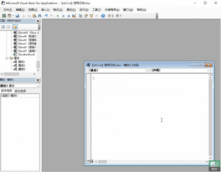The width and height of the screenshot is (221, 172).
Task: Select 模块3 in the project tree
Action: 19,69
